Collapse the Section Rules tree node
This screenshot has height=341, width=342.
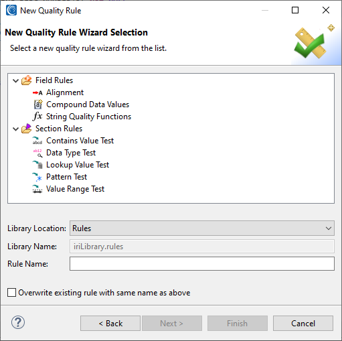pos(15,129)
